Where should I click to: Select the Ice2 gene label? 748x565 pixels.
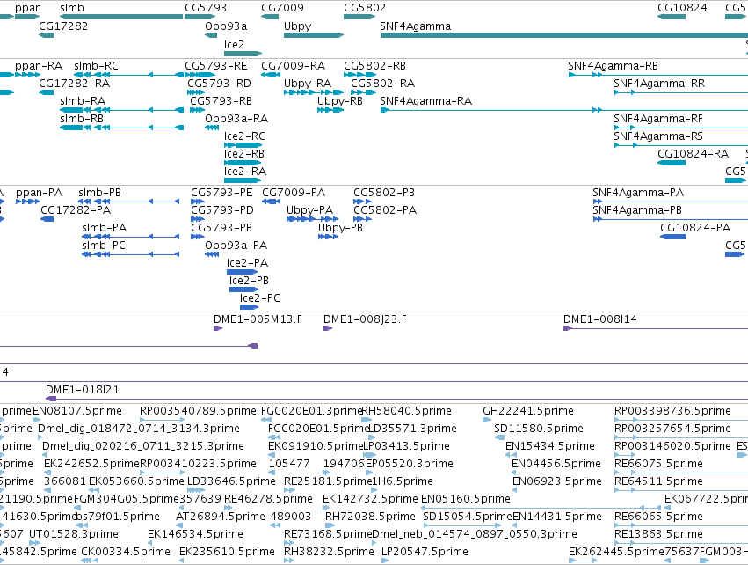(234, 44)
